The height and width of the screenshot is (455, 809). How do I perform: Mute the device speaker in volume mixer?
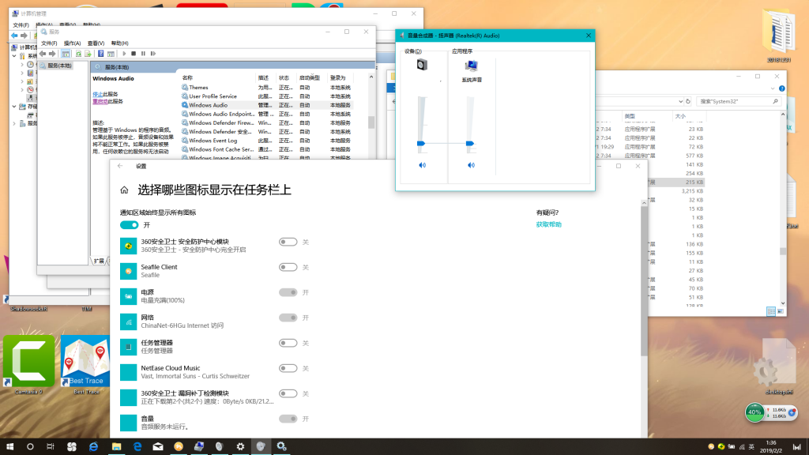(422, 165)
